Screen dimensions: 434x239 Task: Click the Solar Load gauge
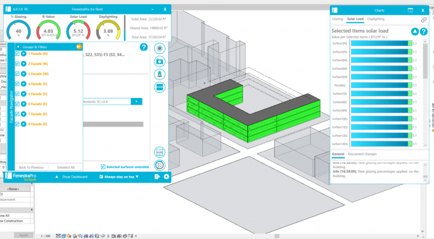78,30
